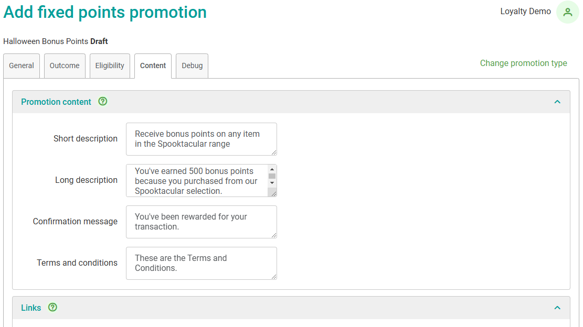
Task: Click Change promotion type link
Action: [523, 63]
